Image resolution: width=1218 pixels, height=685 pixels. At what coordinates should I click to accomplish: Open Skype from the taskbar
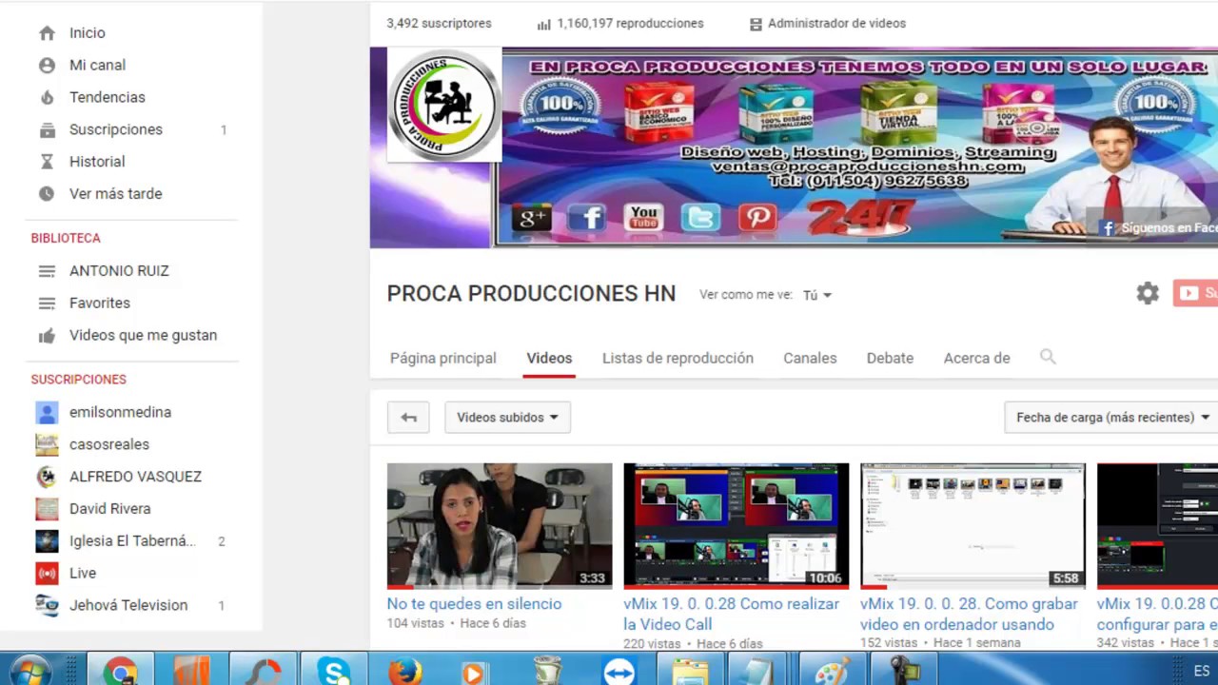334,670
